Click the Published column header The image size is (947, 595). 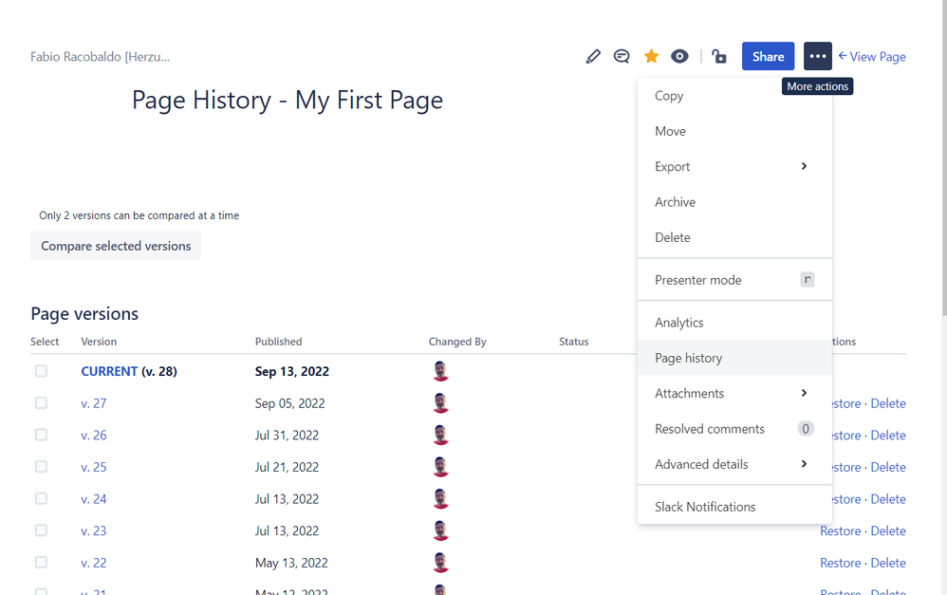click(278, 342)
